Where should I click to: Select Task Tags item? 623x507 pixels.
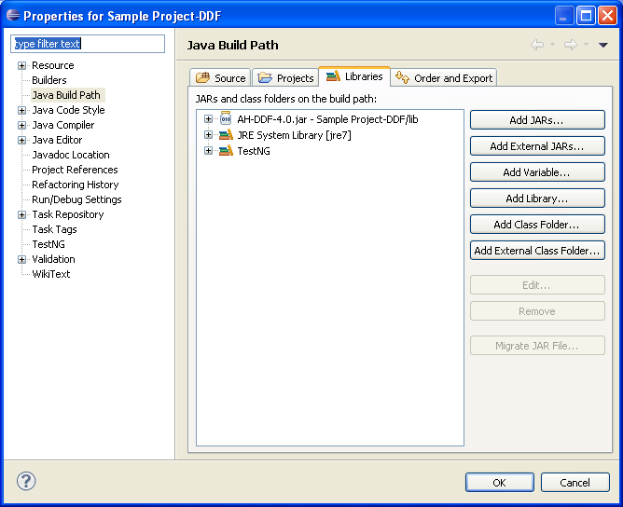[54, 229]
